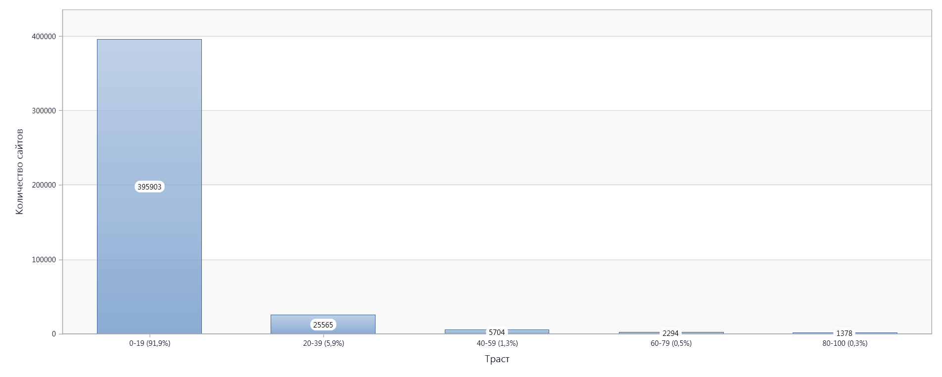Image resolution: width=942 pixels, height=377 pixels.
Task: Click the Траст axis title
Action: pos(497,359)
